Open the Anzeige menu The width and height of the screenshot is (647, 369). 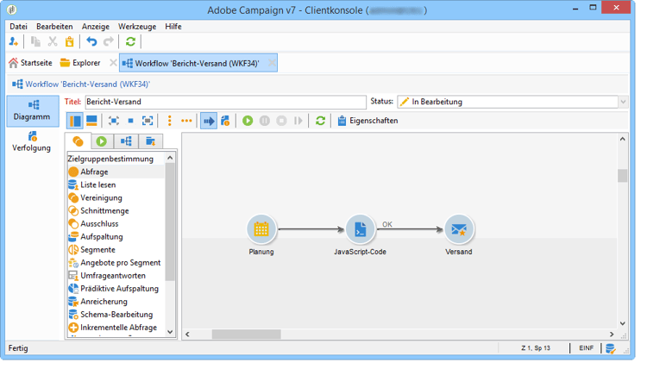coord(96,27)
